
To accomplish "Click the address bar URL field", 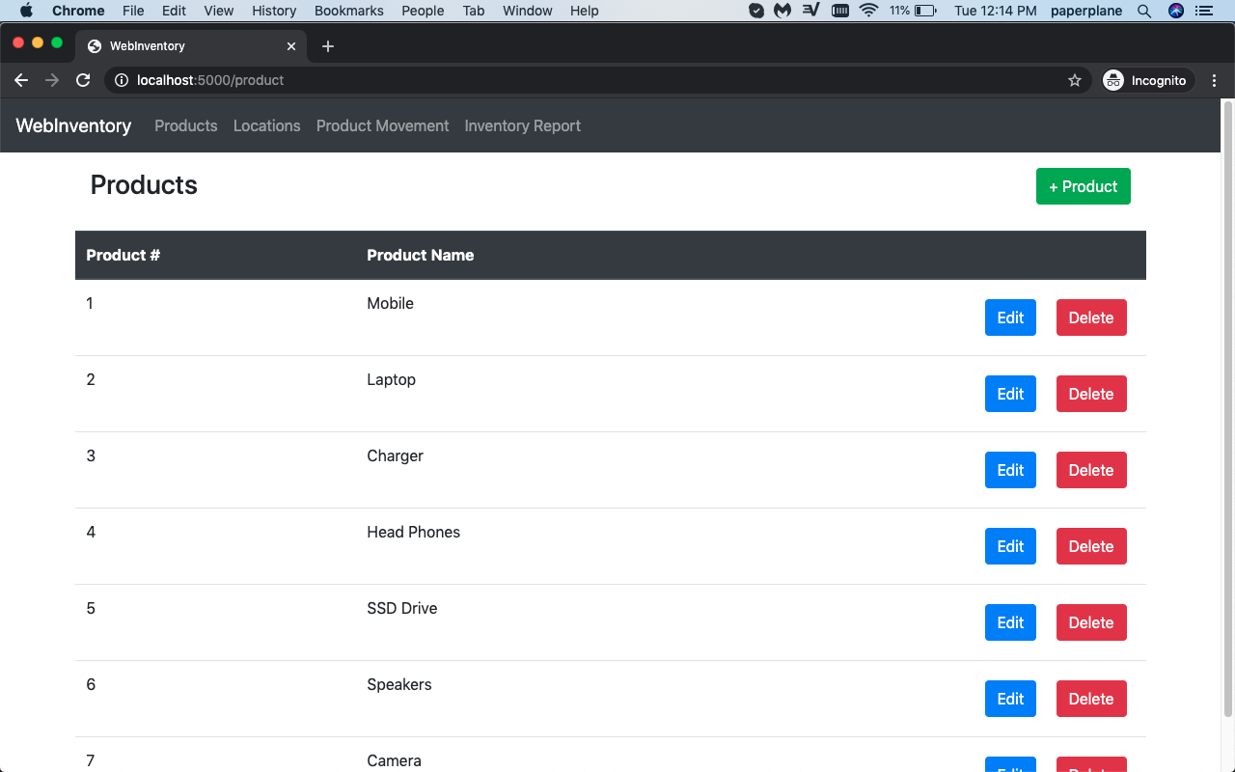I will point(598,80).
